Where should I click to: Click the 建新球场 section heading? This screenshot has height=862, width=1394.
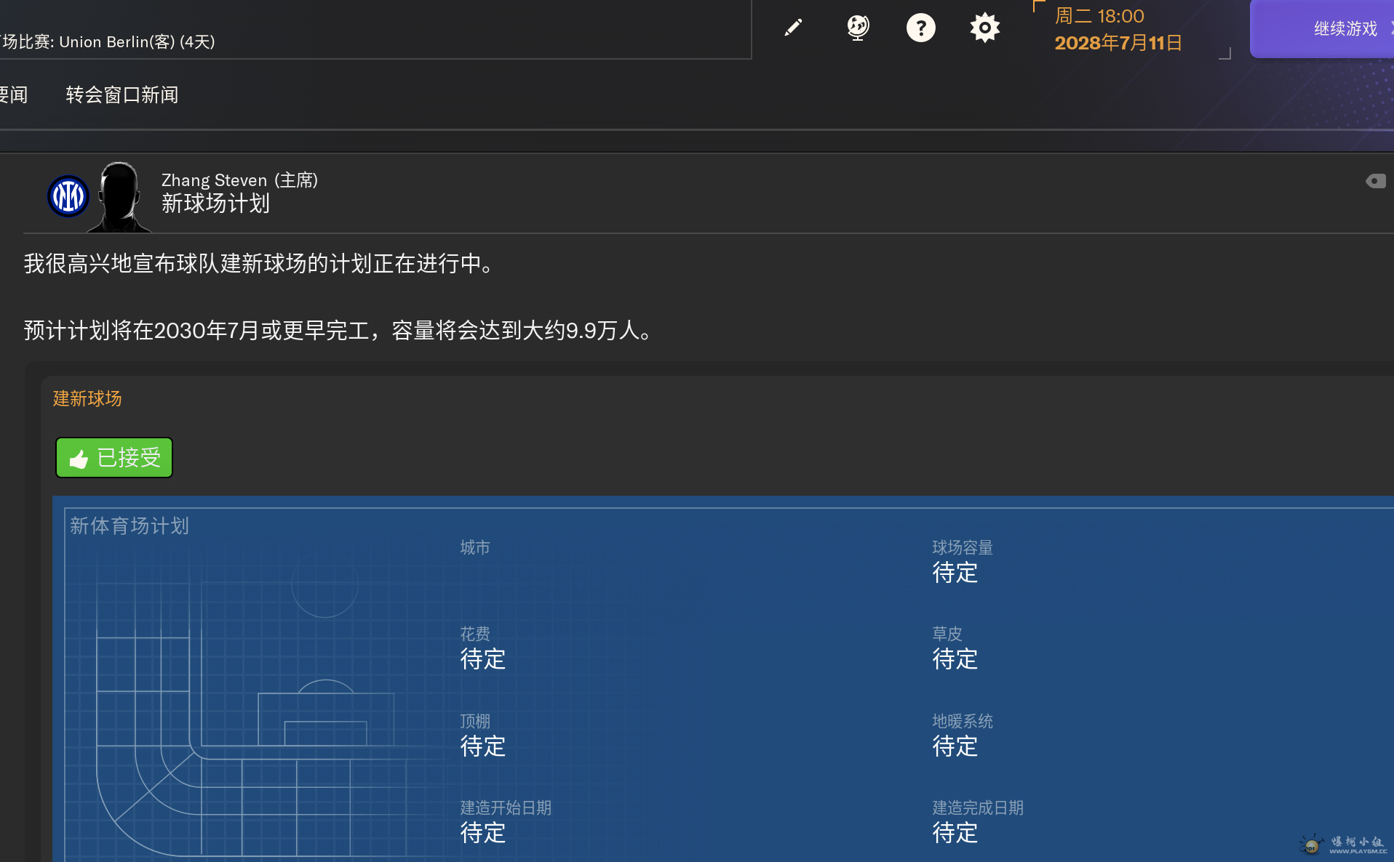click(x=87, y=398)
